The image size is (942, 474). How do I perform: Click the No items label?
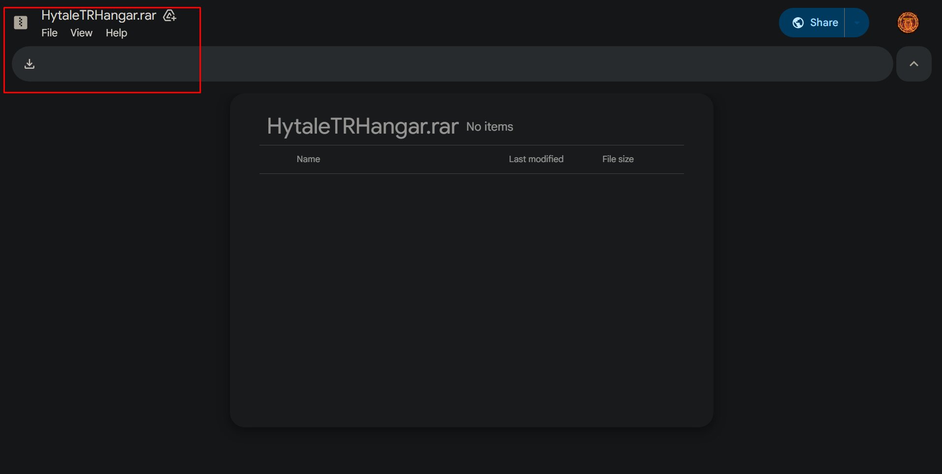pos(489,126)
